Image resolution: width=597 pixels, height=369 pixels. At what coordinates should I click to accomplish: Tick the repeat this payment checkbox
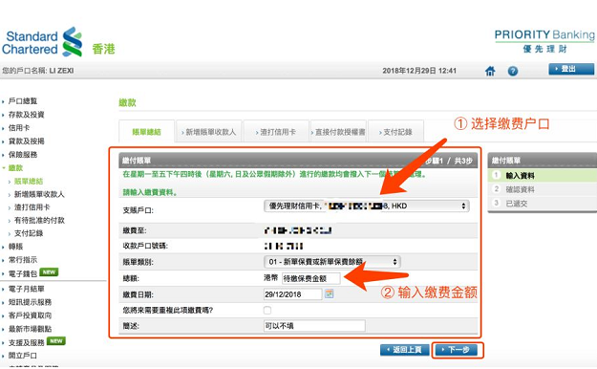pos(267,311)
